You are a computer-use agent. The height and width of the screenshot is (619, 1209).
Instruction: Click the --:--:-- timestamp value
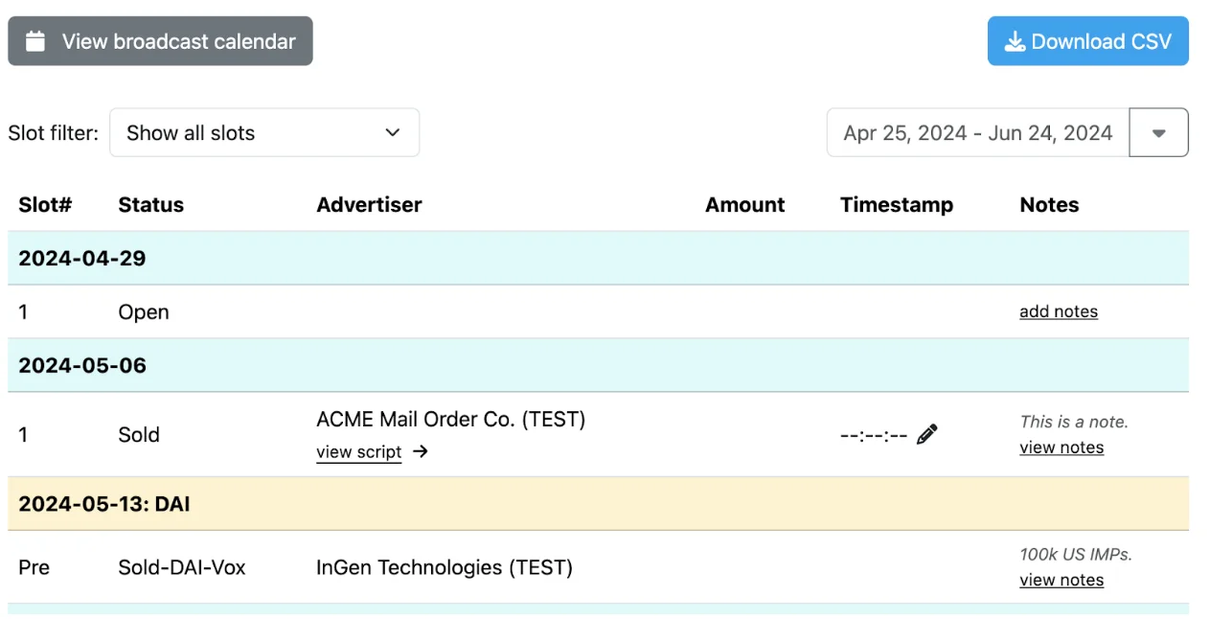point(874,435)
